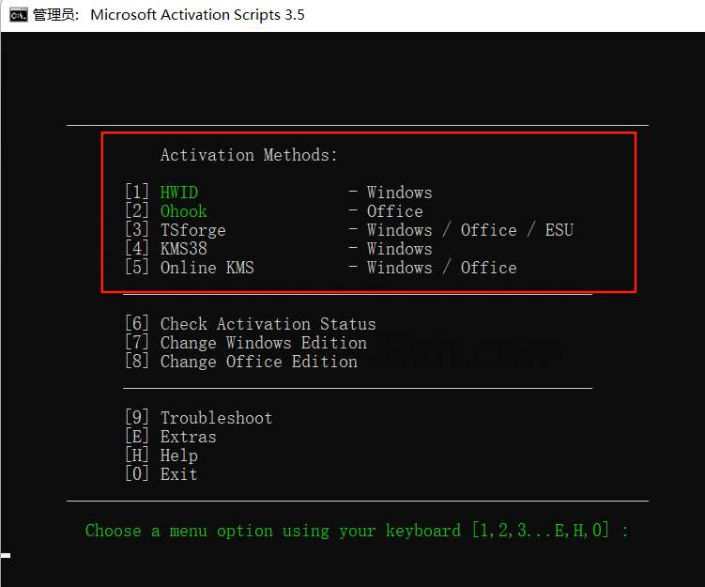
Task: Select the Online KMS entry
Action: pos(207,268)
